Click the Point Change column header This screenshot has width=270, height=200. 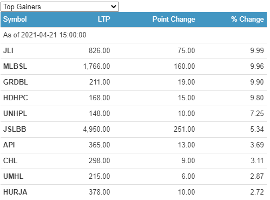click(x=174, y=20)
